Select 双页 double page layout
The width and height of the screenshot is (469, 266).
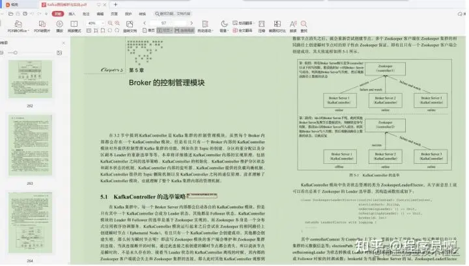[x=164, y=31]
